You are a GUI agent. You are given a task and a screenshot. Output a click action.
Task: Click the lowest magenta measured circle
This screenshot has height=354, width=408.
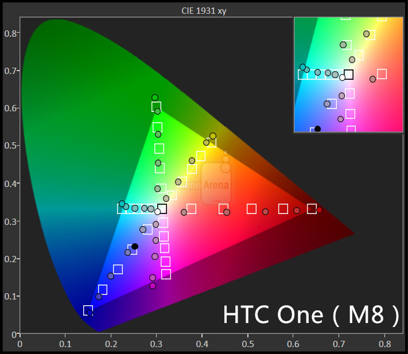point(153,286)
